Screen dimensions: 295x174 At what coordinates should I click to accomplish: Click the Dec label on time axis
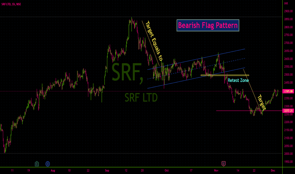tap(273, 171)
